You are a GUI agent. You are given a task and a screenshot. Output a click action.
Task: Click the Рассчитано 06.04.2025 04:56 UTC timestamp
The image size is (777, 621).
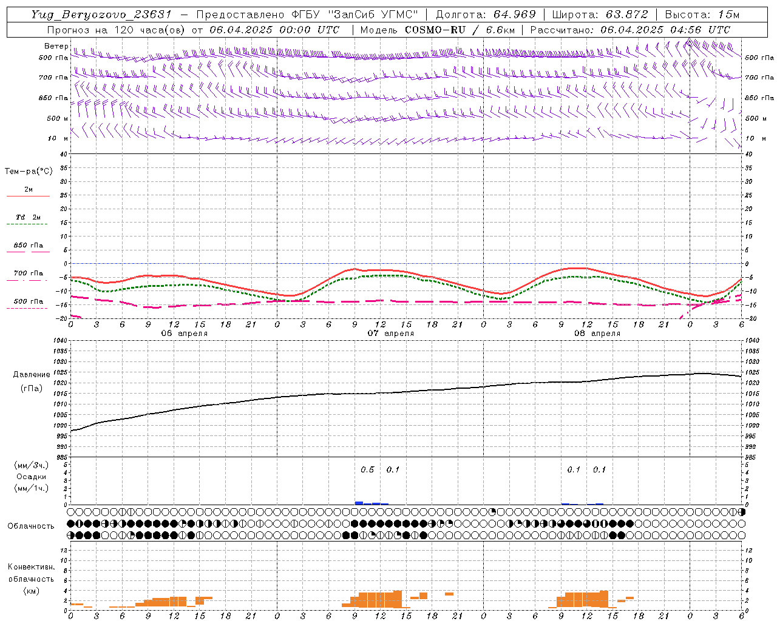[x=630, y=30]
